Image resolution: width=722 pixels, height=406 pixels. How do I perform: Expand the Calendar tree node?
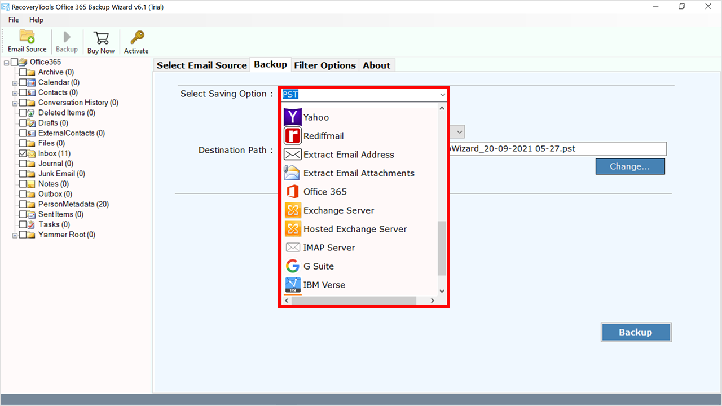(15, 82)
